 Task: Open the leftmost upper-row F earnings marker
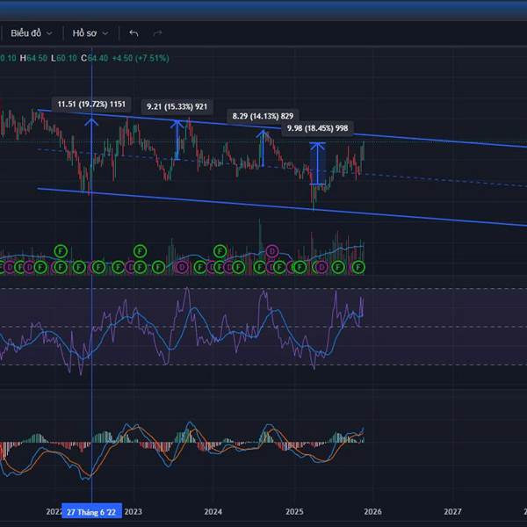click(x=60, y=251)
